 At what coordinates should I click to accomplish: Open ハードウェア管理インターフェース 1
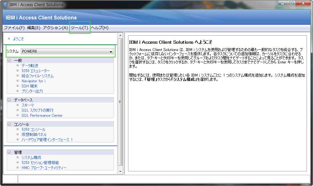(x=47, y=140)
